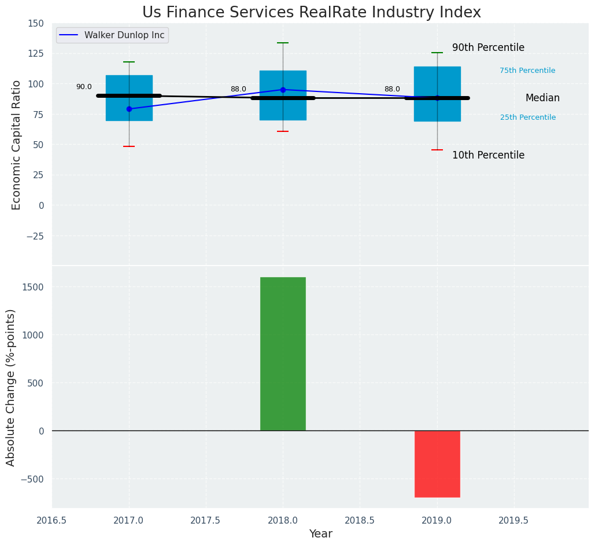Click Walker Dunlop's 2018 data point
The width and height of the screenshot is (595, 545).
pos(283,90)
